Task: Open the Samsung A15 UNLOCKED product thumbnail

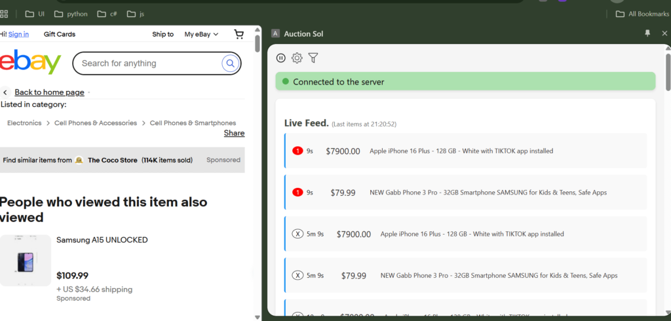Action: (26, 260)
